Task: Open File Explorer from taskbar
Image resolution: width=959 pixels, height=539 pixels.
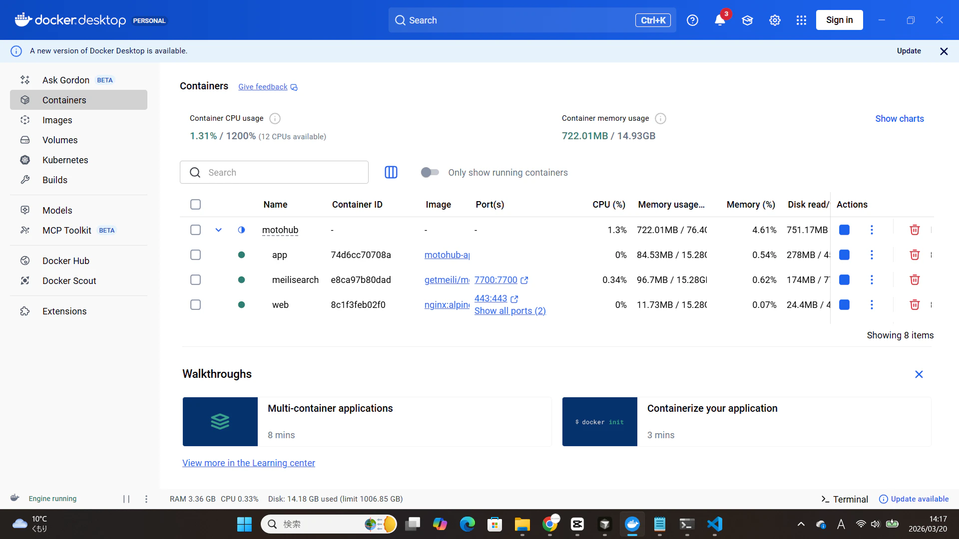Action: (x=522, y=524)
